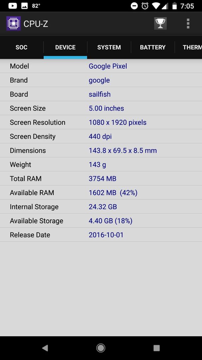Screen dimensions: 202x360
Task: Tap the recent apps square button
Action: point(157,348)
